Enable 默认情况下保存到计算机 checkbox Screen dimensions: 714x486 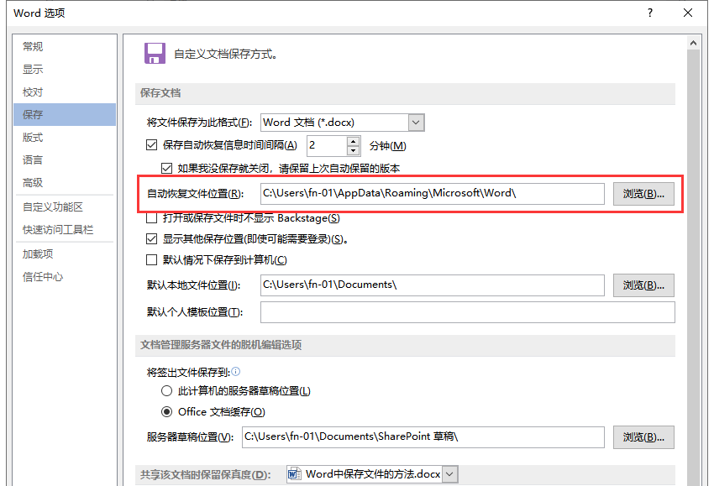pyautogui.click(x=152, y=260)
